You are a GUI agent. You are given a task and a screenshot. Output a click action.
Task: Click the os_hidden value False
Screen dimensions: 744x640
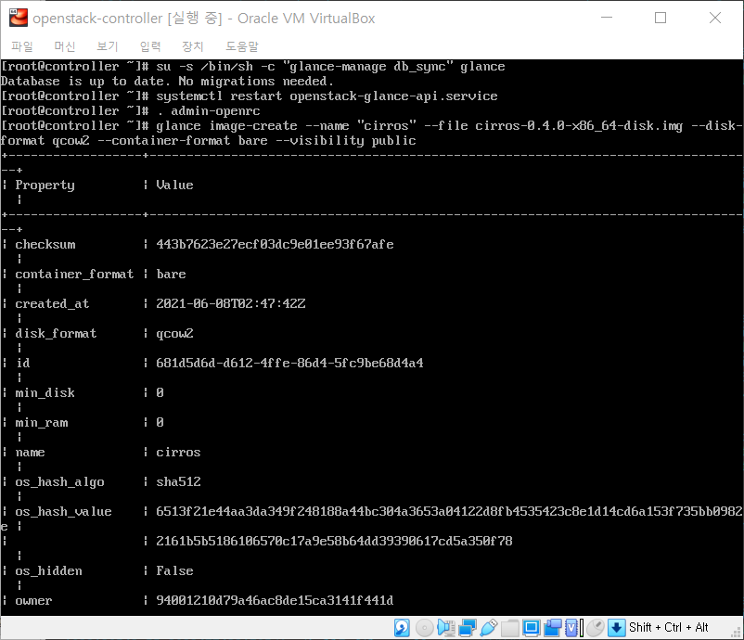(174, 570)
